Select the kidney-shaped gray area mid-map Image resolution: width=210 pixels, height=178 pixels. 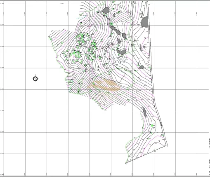(x=121, y=52)
